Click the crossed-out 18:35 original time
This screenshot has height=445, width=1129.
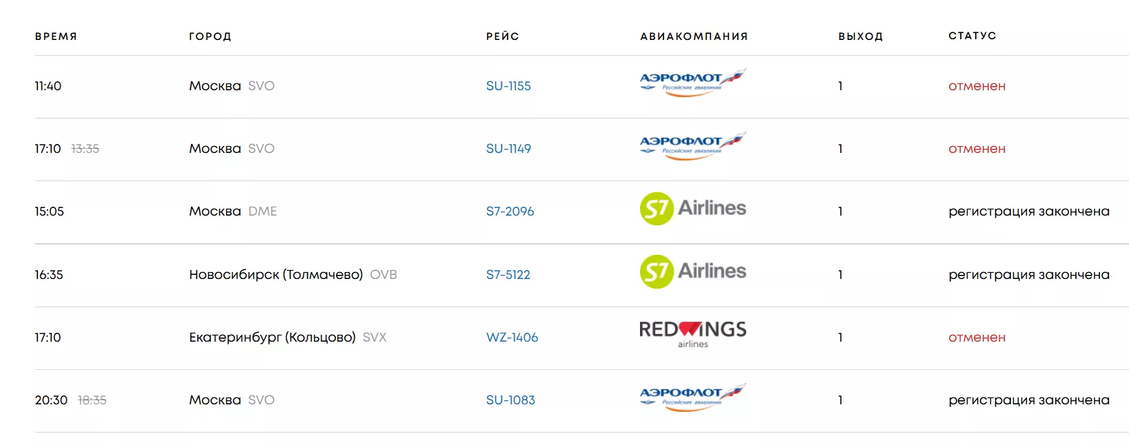(92, 400)
